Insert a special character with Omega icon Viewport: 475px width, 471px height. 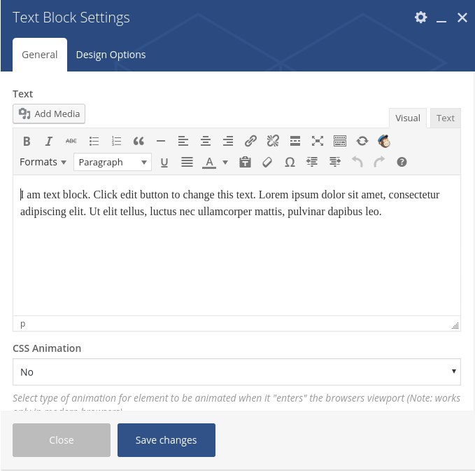pyautogui.click(x=290, y=162)
